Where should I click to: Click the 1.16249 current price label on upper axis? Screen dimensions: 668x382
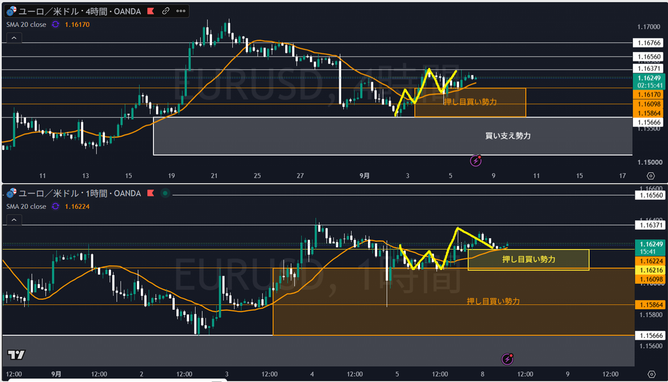click(x=649, y=78)
